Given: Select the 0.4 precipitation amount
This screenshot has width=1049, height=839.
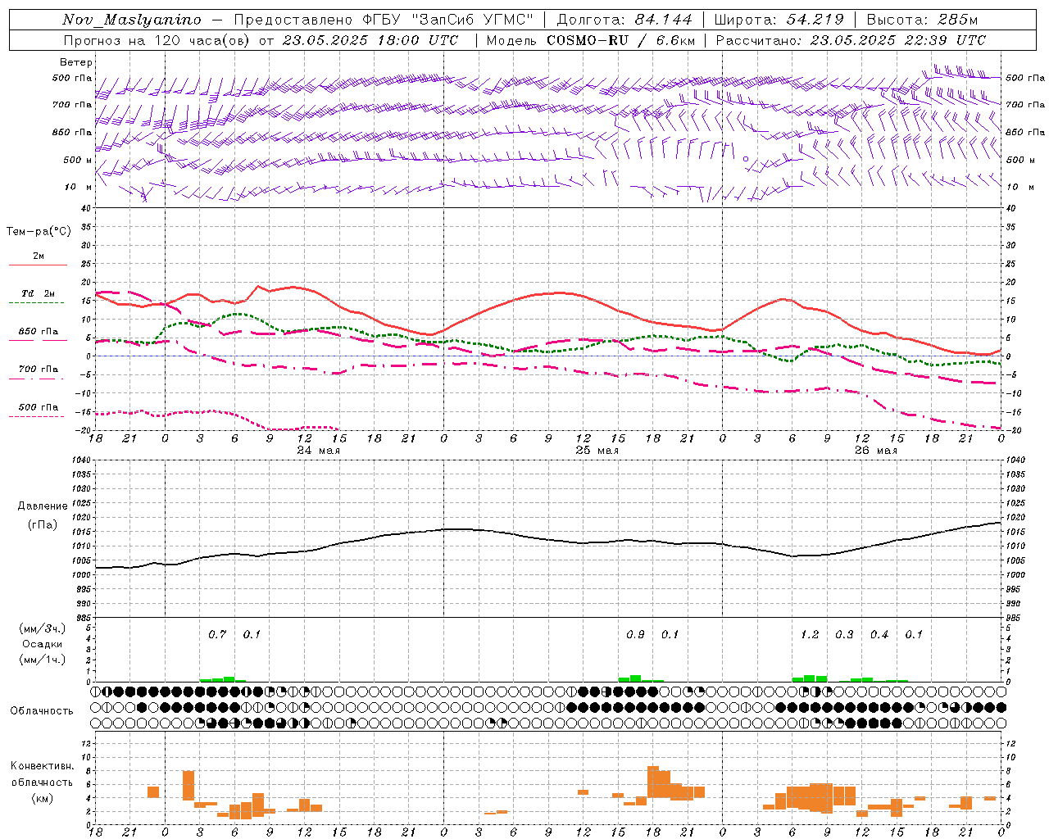Looking at the screenshot, I should (x=879, y=634).
